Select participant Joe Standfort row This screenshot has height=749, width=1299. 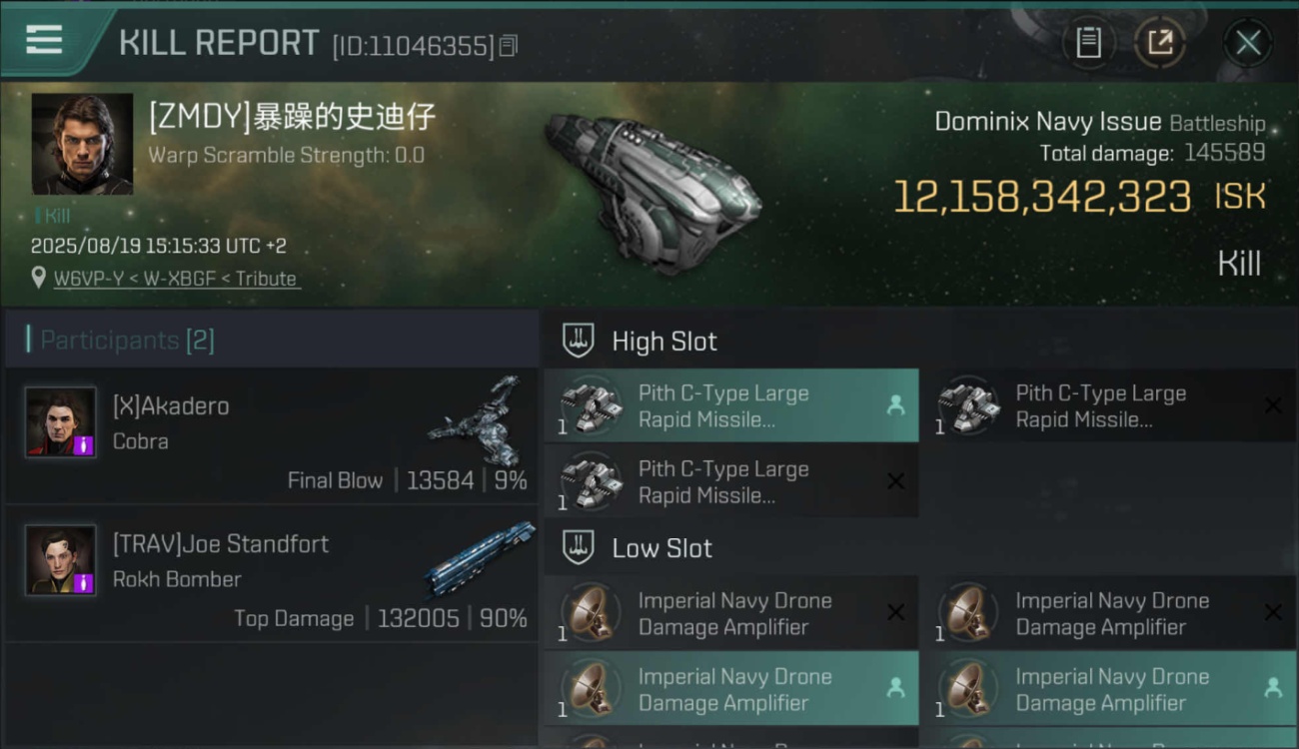point(271,573)
